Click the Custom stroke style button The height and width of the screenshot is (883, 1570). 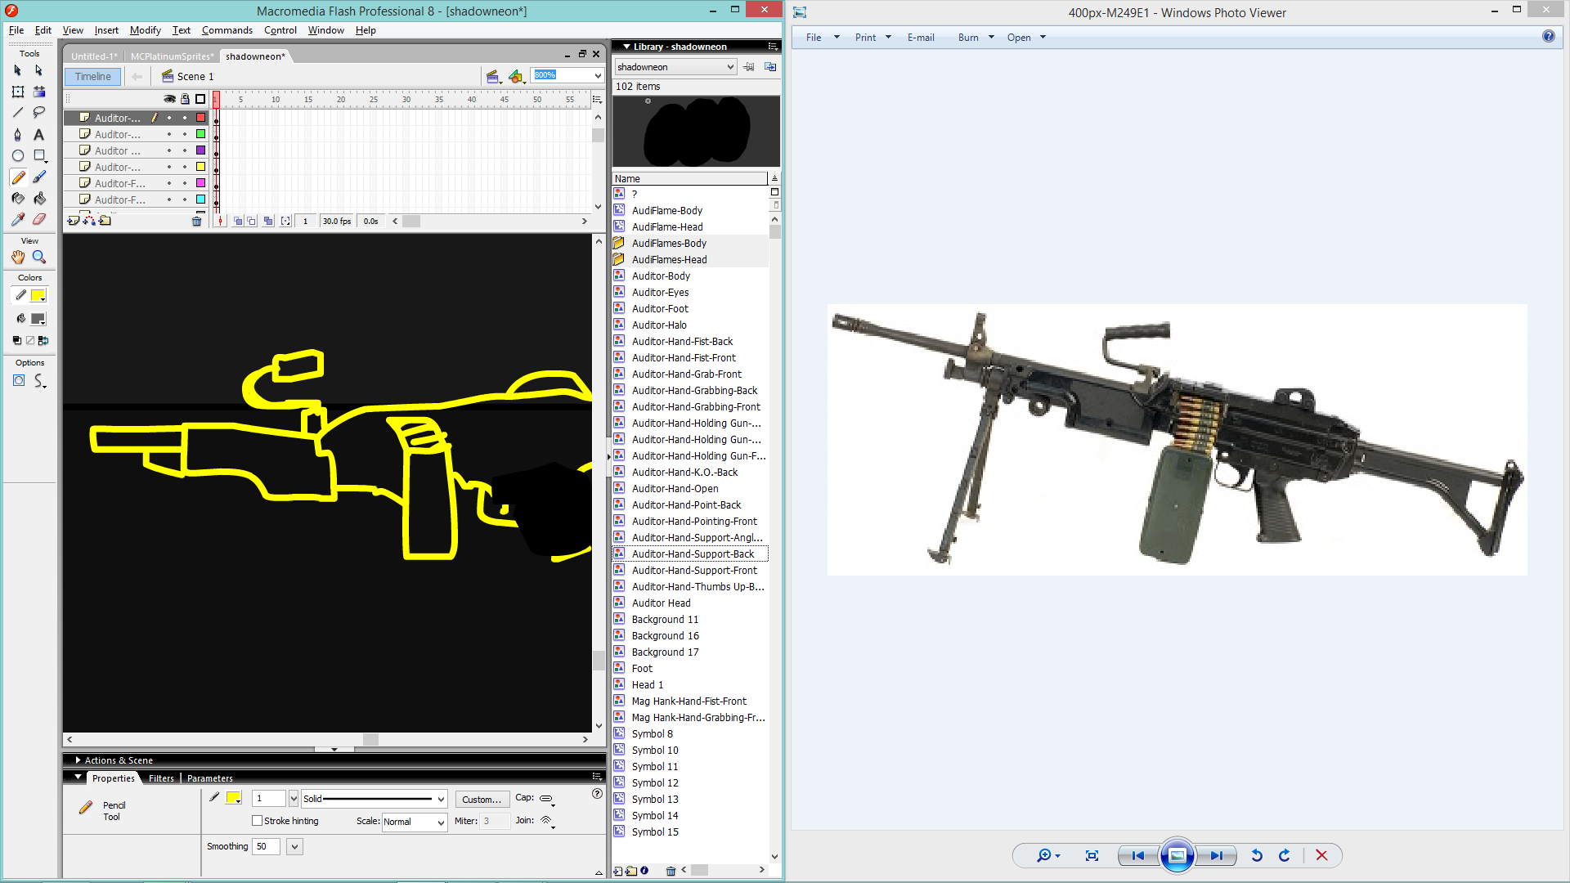tap(480, 799)
